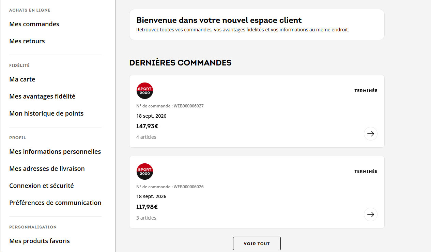Click Sport 2000 logo on order WEB000006026
The width and height of the screenshot is (431, 252).
[x=145, y=172]
